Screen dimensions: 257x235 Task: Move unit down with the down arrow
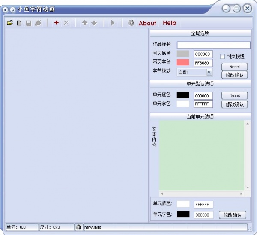click(x=94, y=23)
